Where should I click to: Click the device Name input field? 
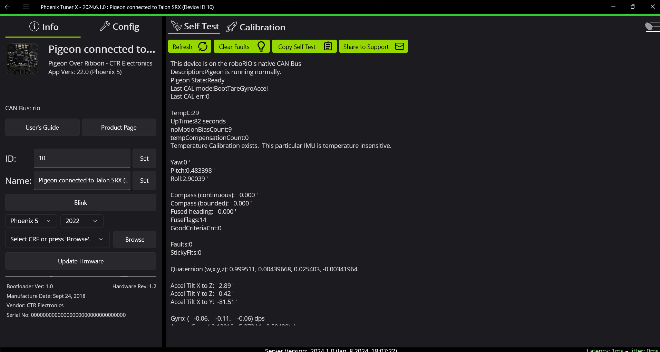(x=82, y=180)
